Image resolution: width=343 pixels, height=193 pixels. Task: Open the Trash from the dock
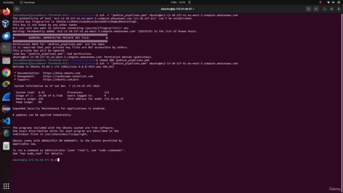click(x=6, y=146)
